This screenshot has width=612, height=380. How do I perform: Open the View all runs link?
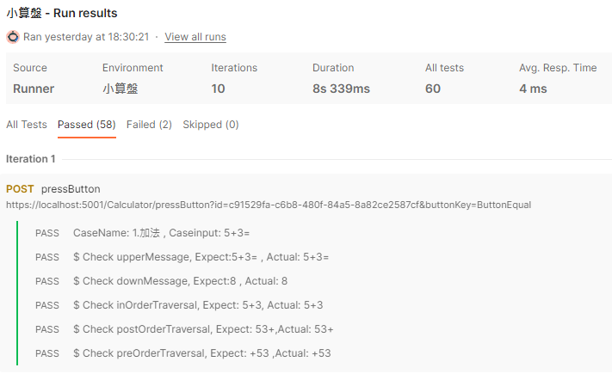(x=195, y=37)
